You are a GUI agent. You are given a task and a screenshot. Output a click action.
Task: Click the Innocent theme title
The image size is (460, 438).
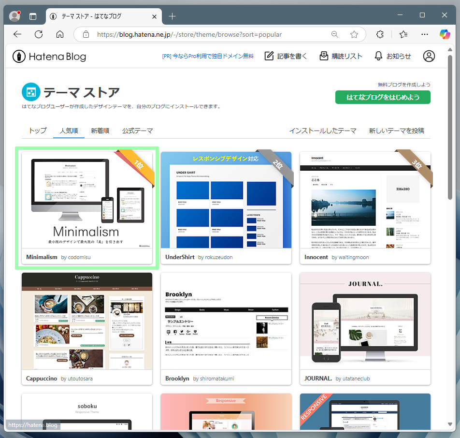[x=316, y=257]
